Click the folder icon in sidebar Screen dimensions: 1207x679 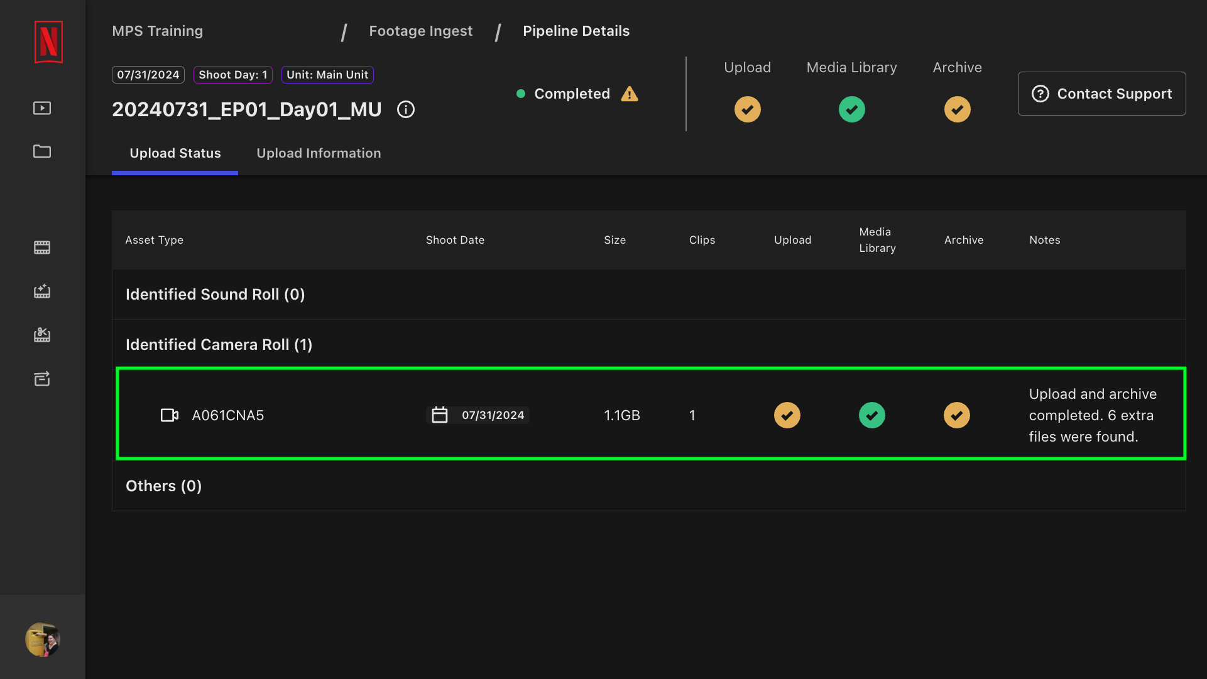42,152
